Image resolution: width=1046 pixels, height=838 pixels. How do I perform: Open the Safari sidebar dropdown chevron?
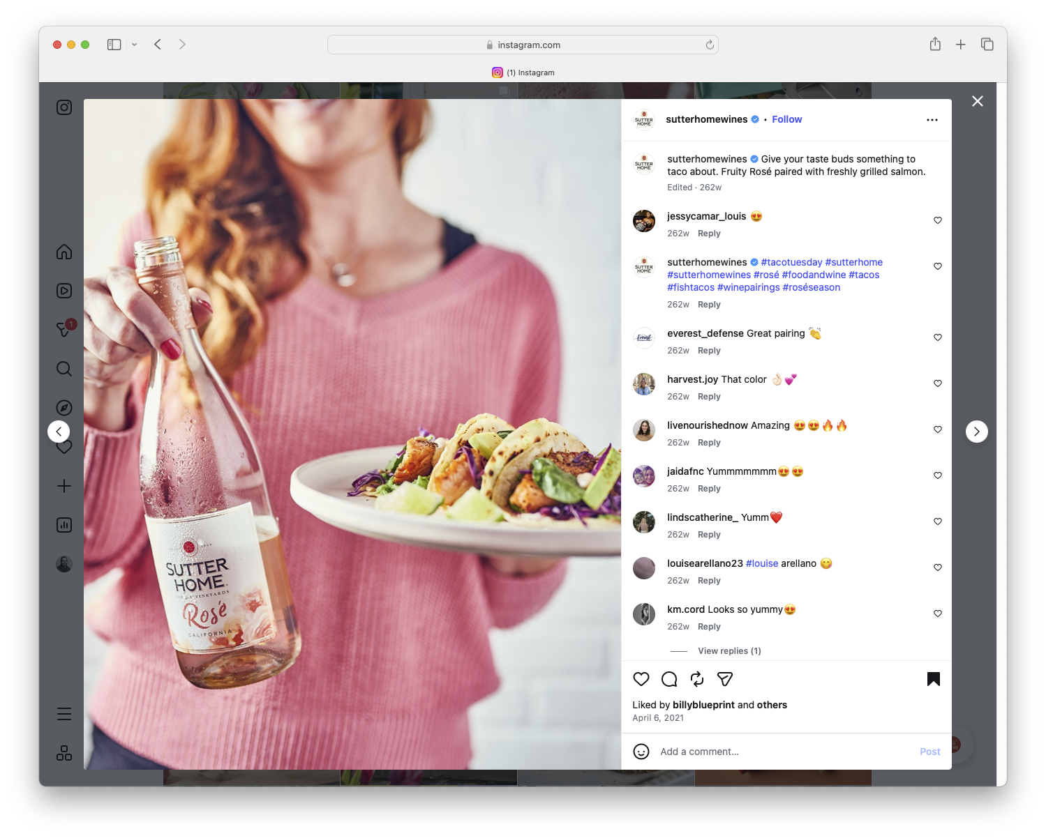(135, 45)
